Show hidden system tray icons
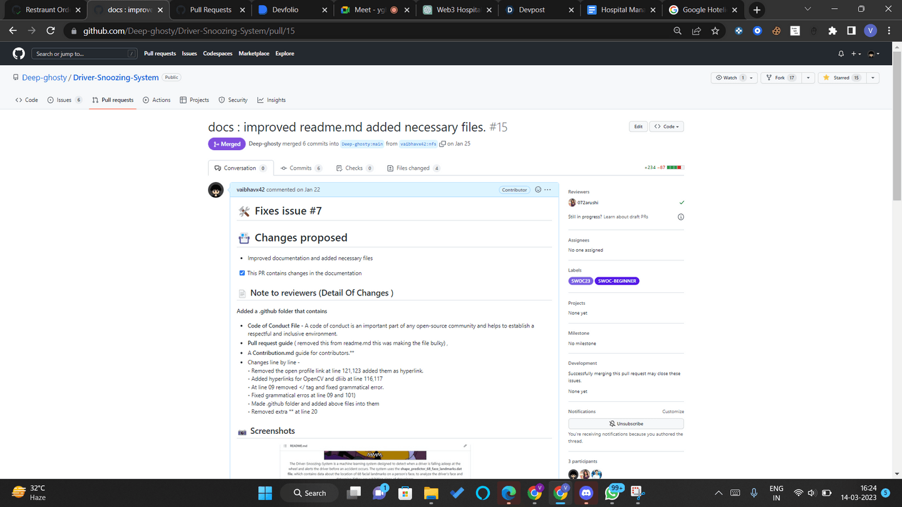Viewport: 902px width, 507px height. click(x=718, y=493)
